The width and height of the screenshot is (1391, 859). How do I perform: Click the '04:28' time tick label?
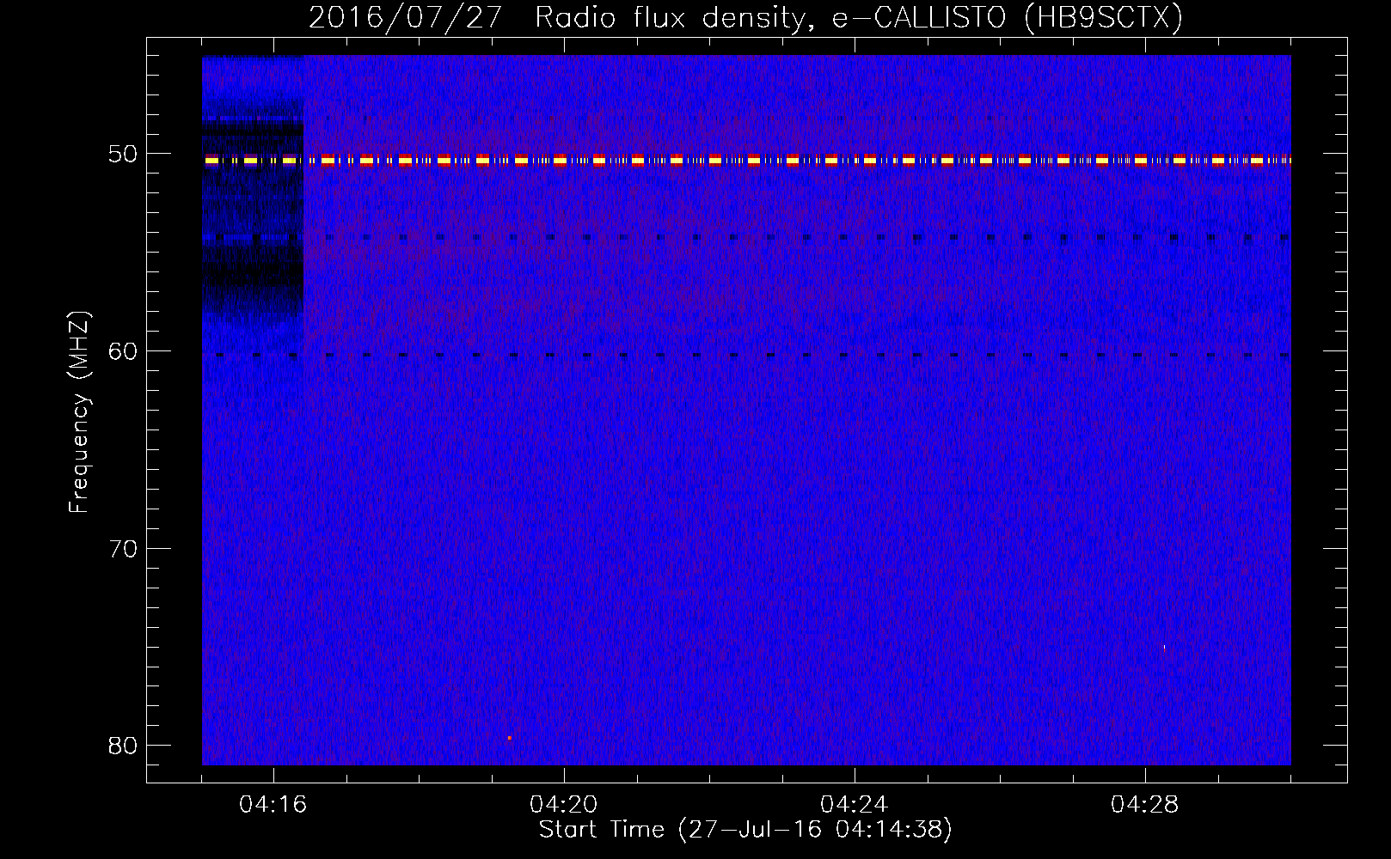[1145, 805]
